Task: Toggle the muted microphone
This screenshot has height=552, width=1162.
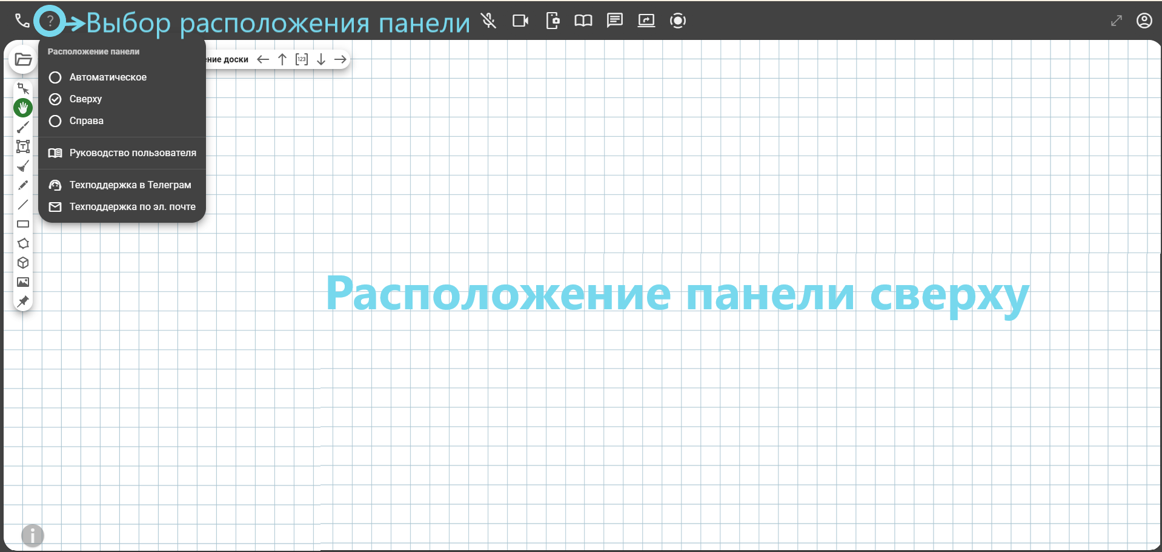Action: click(488, 21)
